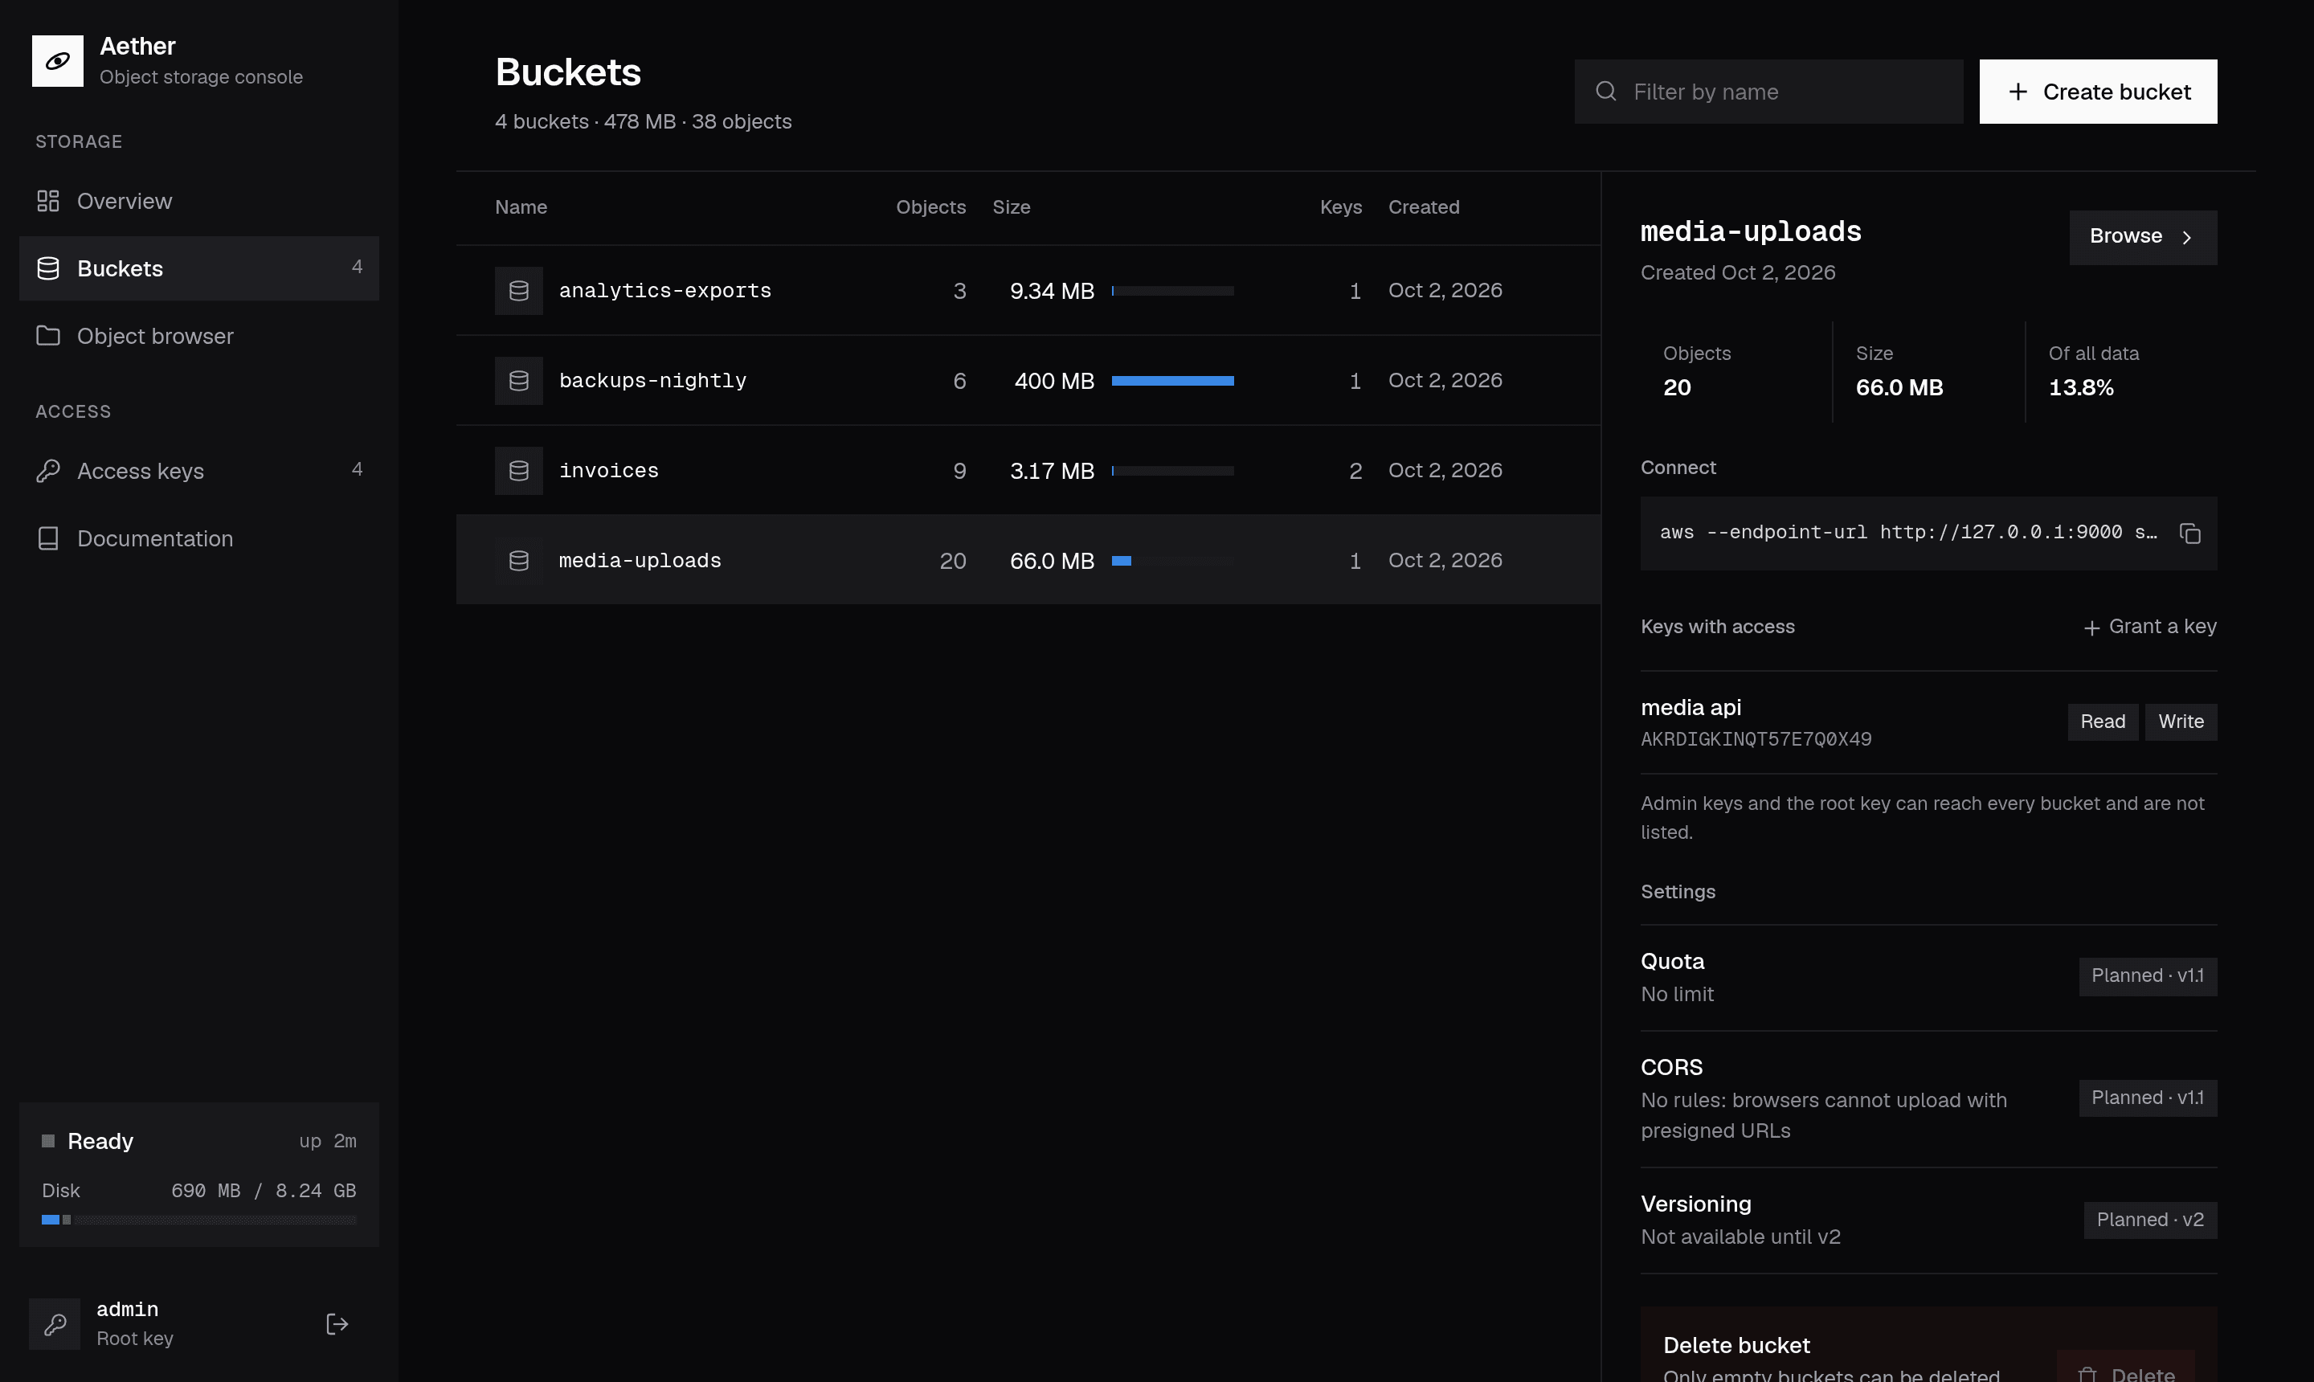Click the Ready status square indicator
2314x1382 pixels.
pos(48,1141)
